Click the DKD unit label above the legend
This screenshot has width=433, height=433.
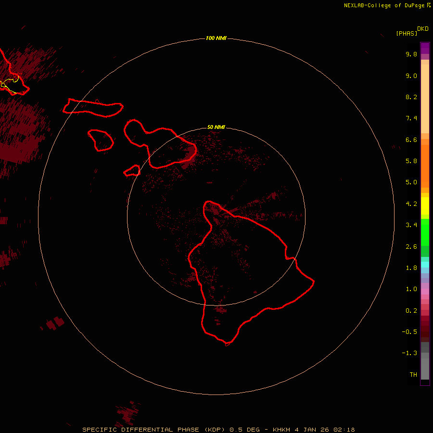[x=423, y=29]
